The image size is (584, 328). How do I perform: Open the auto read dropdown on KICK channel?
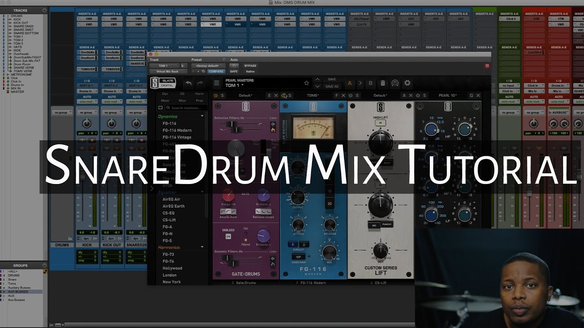(87, 101)
